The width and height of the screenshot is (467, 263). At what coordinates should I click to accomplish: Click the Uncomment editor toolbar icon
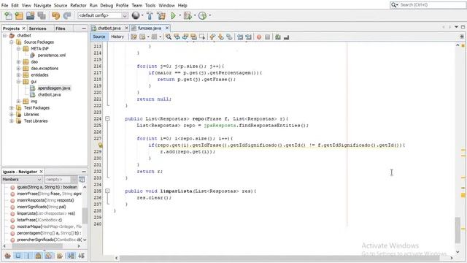[x=286, y=37]
